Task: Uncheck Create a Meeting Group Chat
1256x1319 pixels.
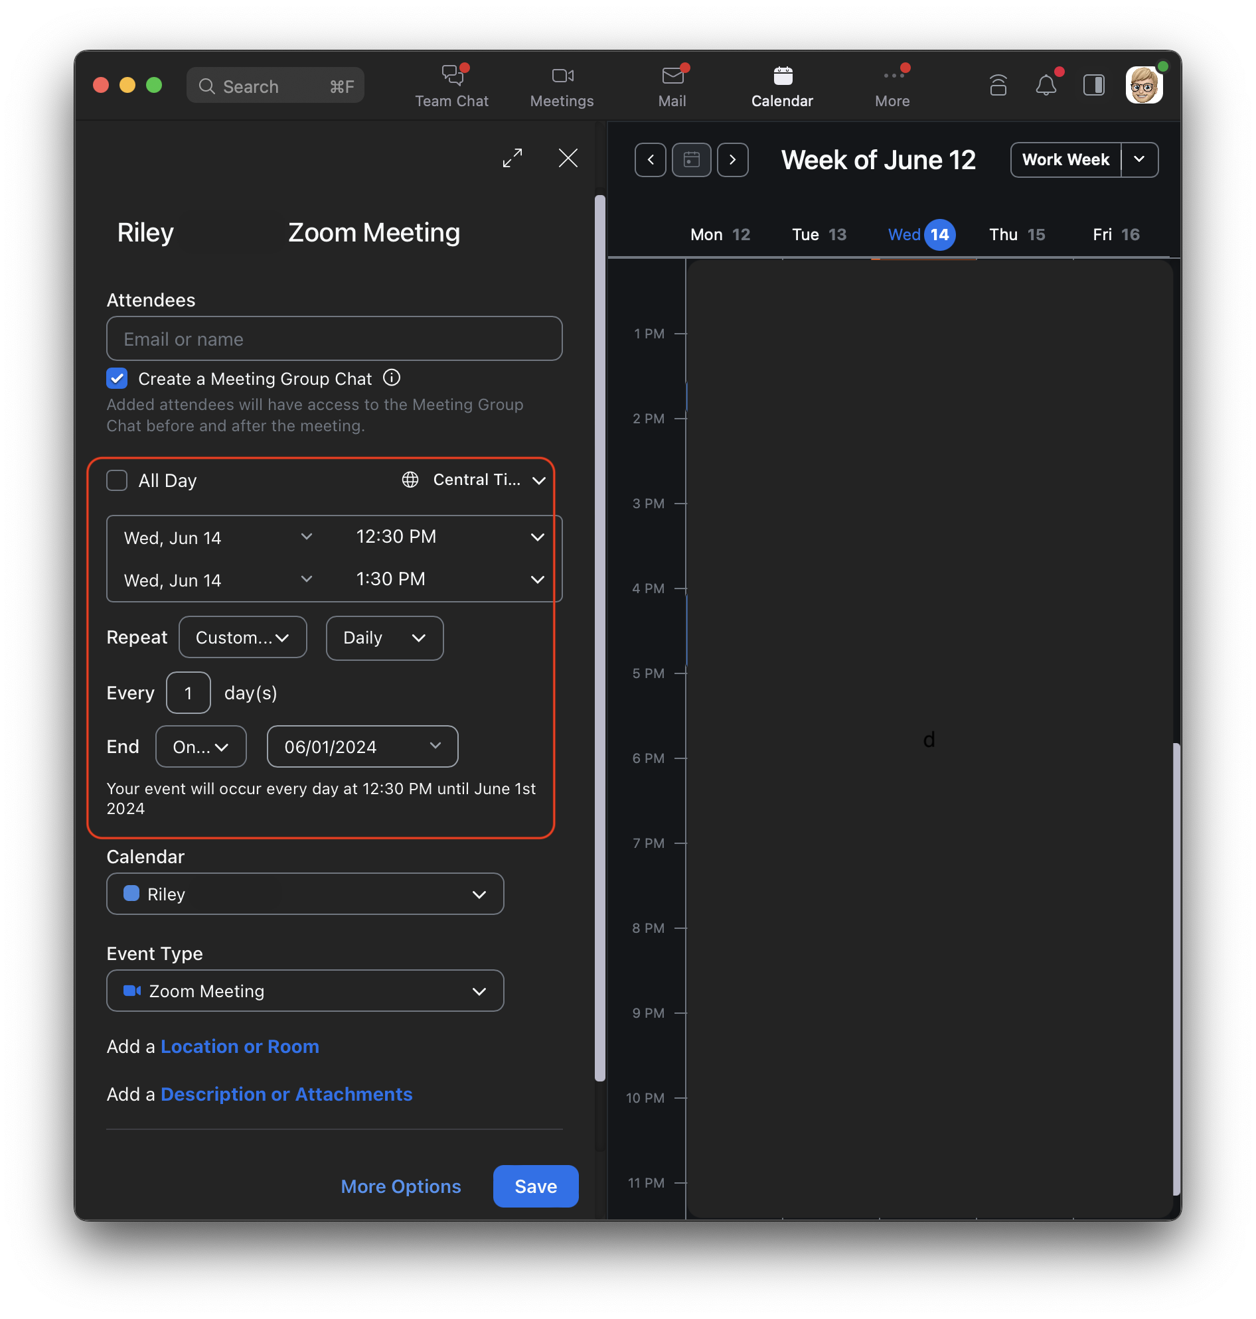Action: pos(117,379)
